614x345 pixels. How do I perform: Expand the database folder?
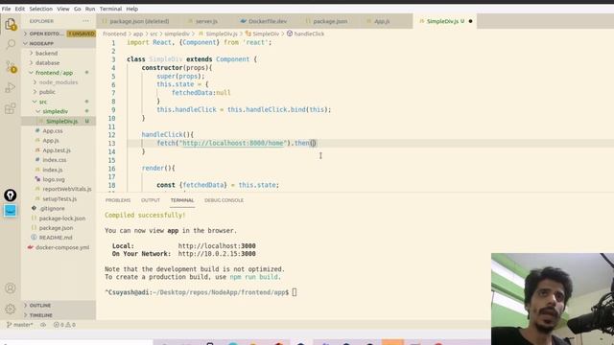[47, 62]
